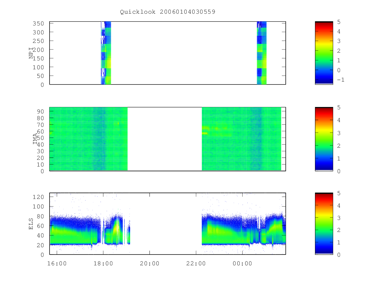Click the NPI data strip after 00:00
Screen dimensions: 381x286
click(262, 53)
